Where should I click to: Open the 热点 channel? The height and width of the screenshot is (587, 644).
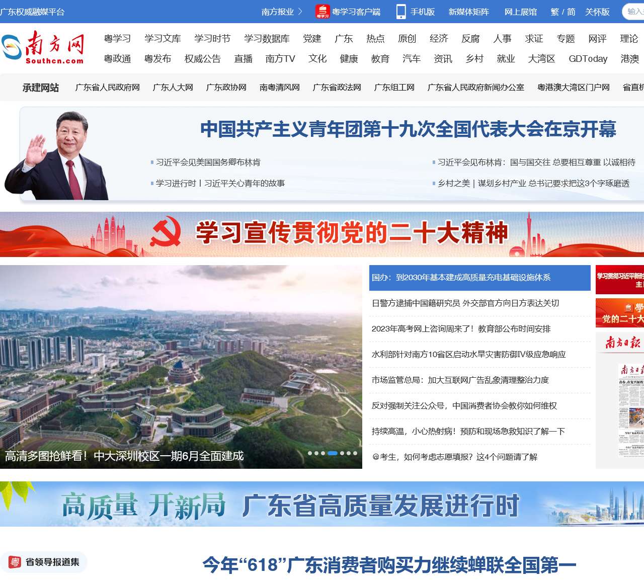tap(375, 39)
